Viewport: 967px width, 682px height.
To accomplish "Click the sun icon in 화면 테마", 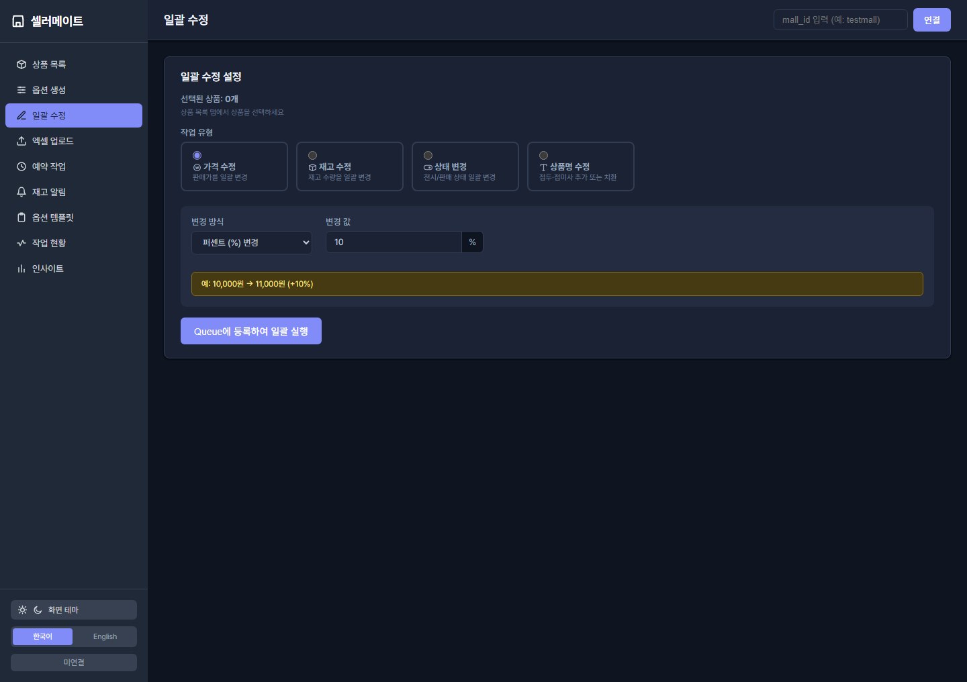I will [x=23, y=610].
